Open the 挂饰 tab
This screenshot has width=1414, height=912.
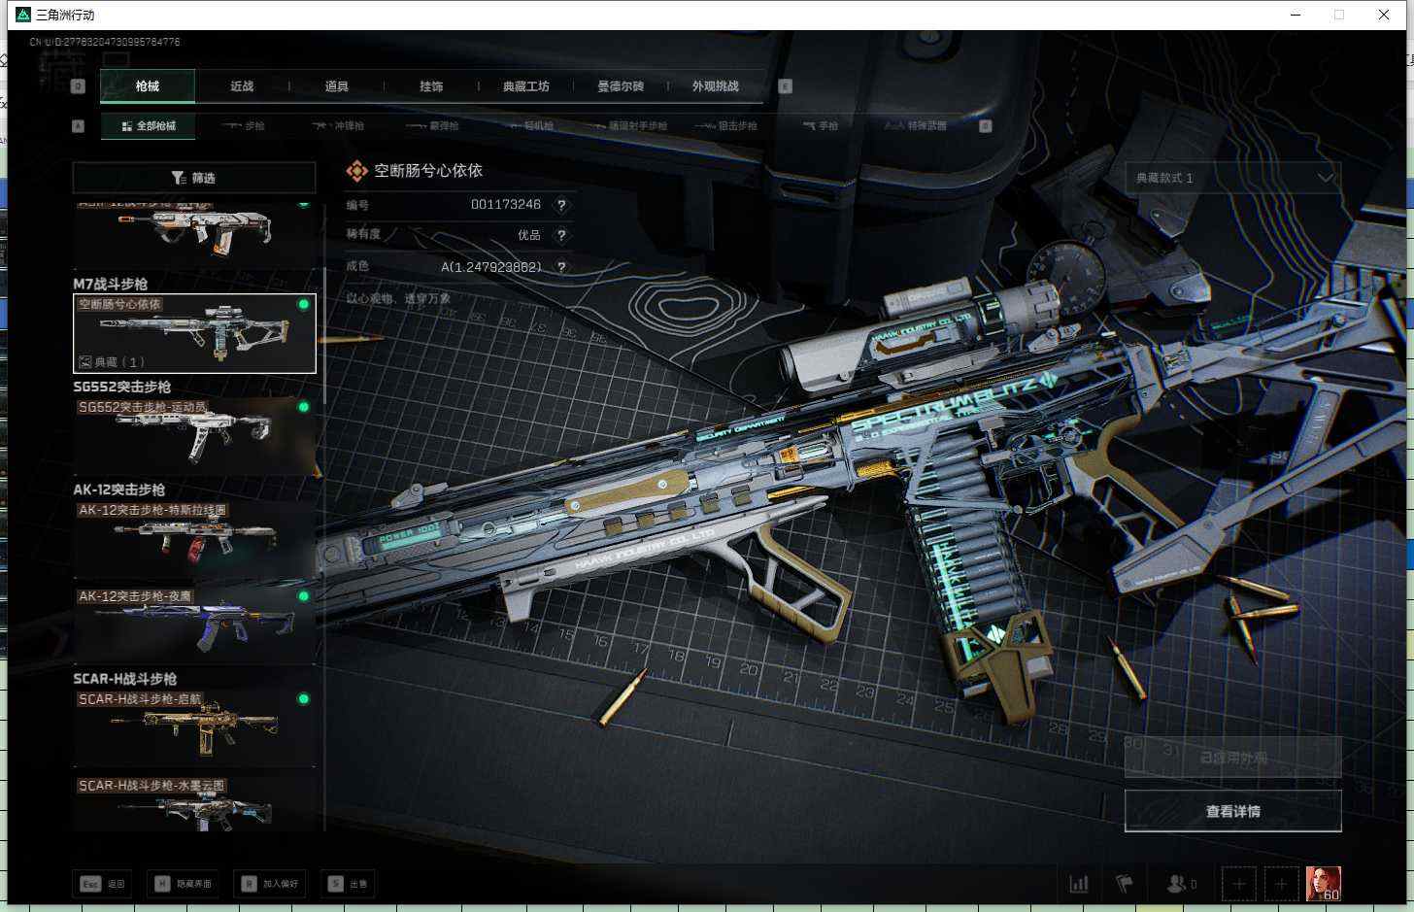click(431, 86)
